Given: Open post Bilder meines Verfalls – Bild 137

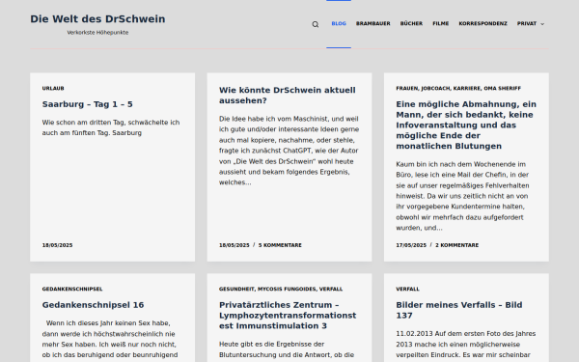Looking at the screenshot, I should pyautogui.click(x=459, y=310).
